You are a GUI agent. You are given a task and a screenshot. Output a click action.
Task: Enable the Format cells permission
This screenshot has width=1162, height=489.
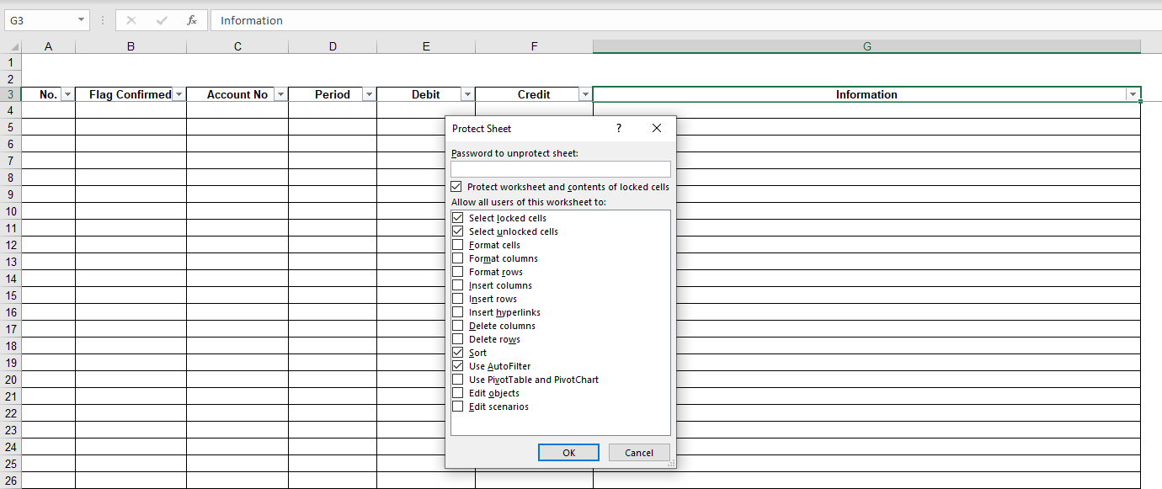tap(458, 244)
